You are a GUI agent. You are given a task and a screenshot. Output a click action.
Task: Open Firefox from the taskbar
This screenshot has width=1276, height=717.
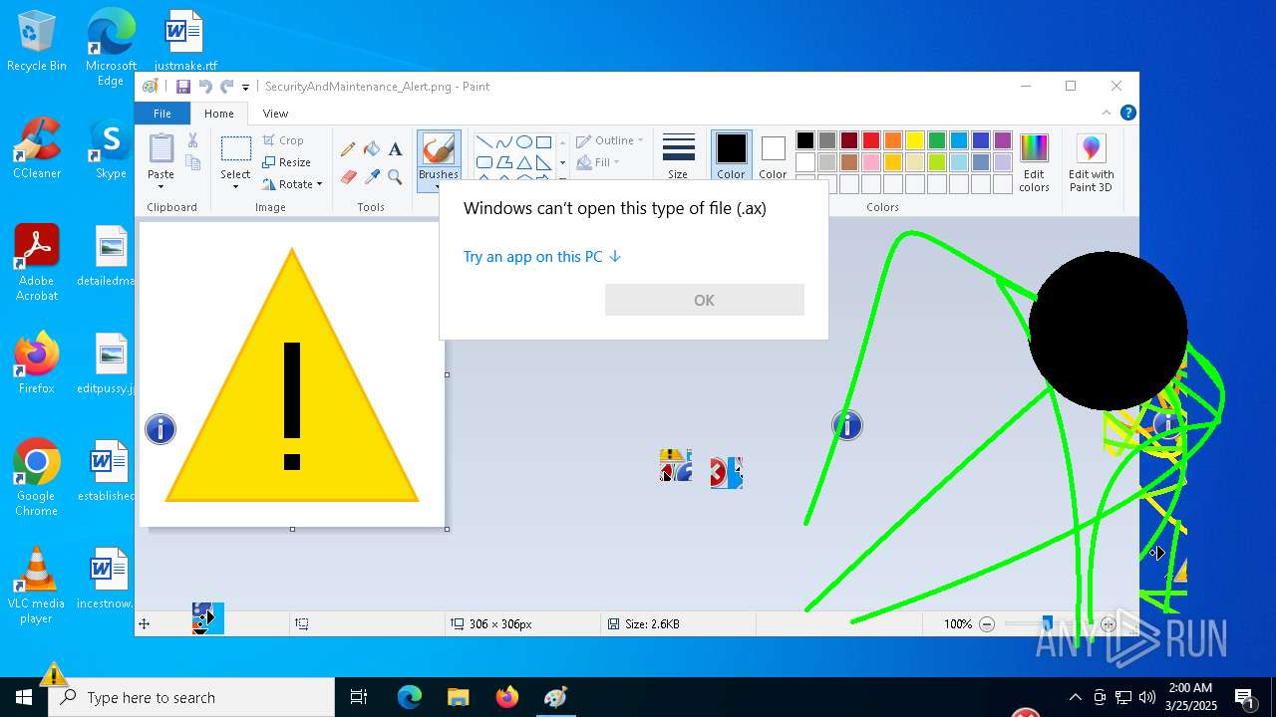pyautogui.click(x=507, y=697)
